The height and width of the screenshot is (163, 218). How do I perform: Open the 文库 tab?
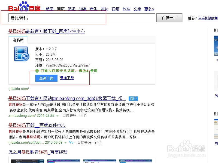tap(137, 9)
